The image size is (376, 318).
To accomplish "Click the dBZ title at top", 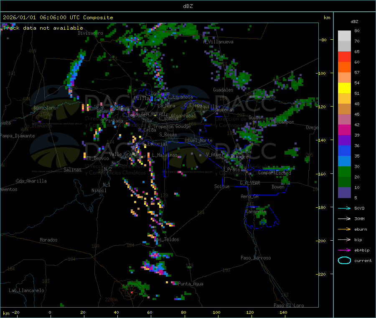I will pos(188,6).
